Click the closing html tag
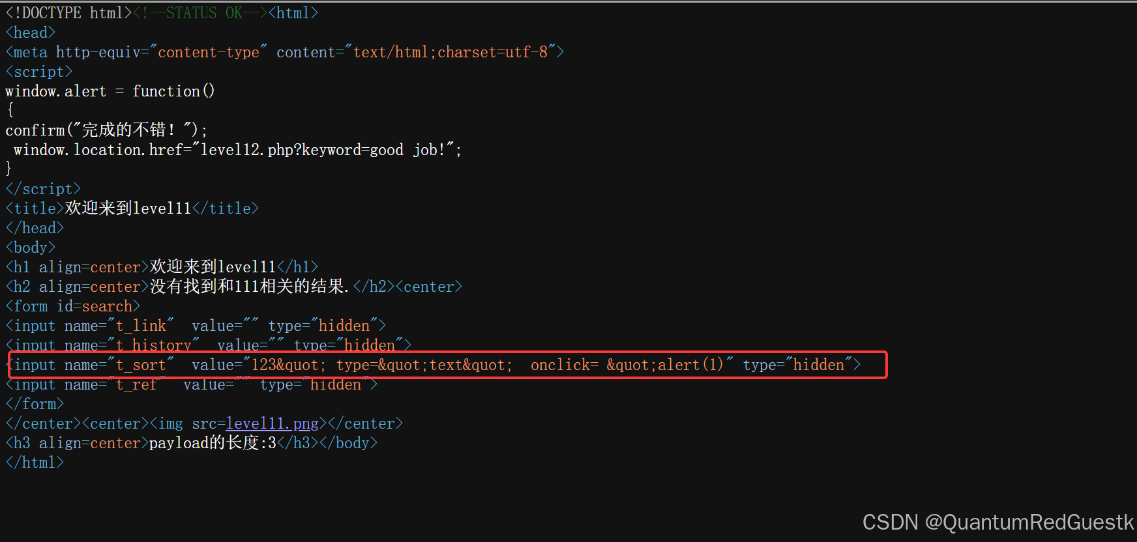The width and height of the screenshot is (1137, 542). pos(35,463)
